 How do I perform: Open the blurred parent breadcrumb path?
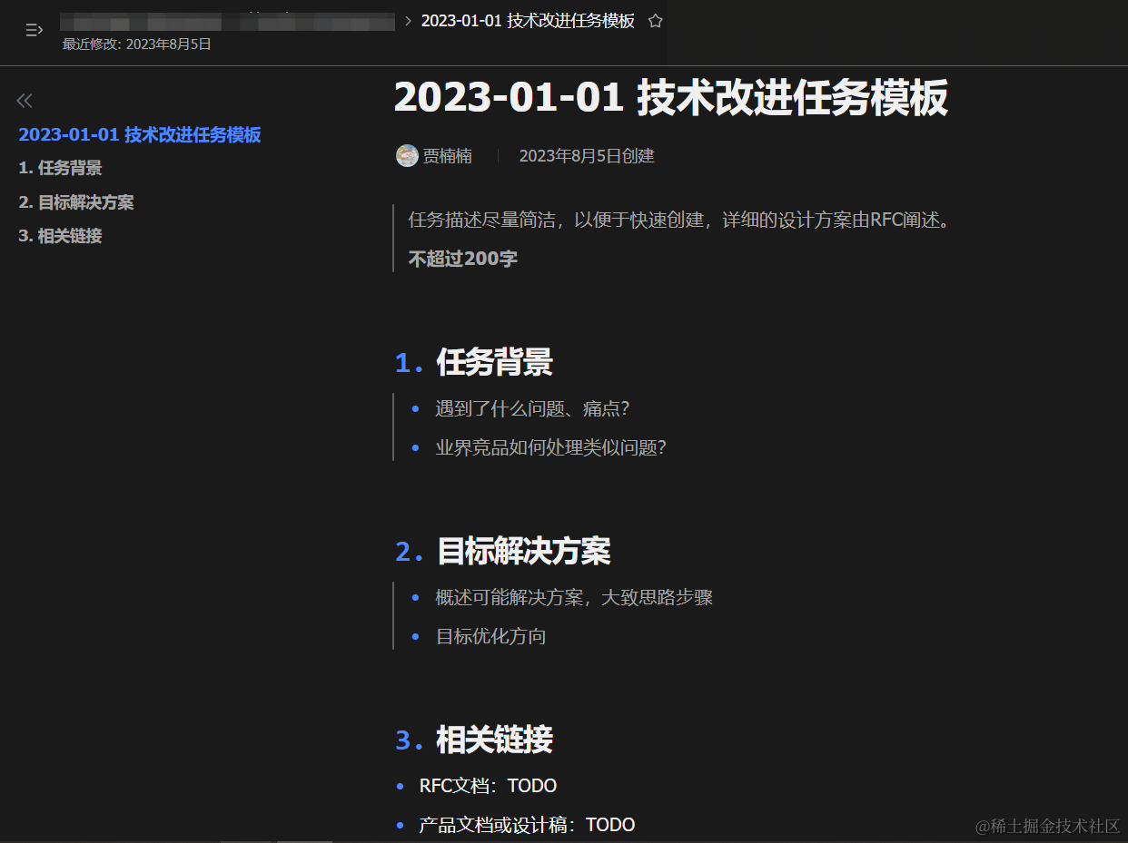227,22
